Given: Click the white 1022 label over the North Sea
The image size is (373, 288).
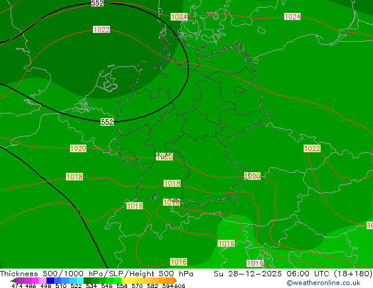Looking at the screenshot, I should pos(102,29).
